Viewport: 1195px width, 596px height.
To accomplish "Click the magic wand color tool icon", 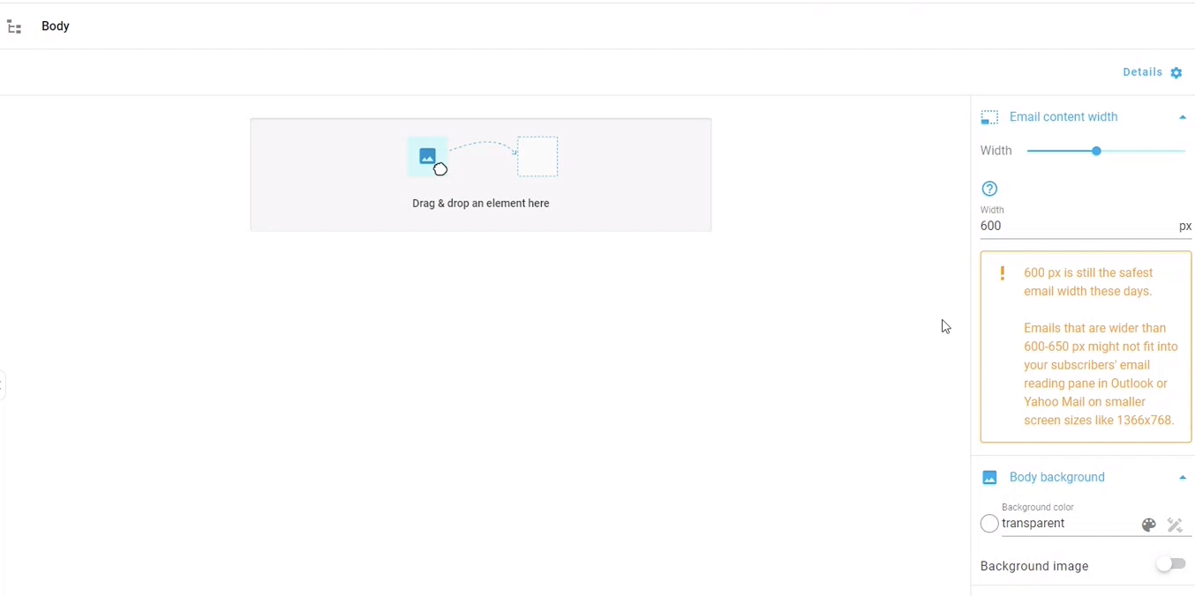I will [x=1175, y=525].
